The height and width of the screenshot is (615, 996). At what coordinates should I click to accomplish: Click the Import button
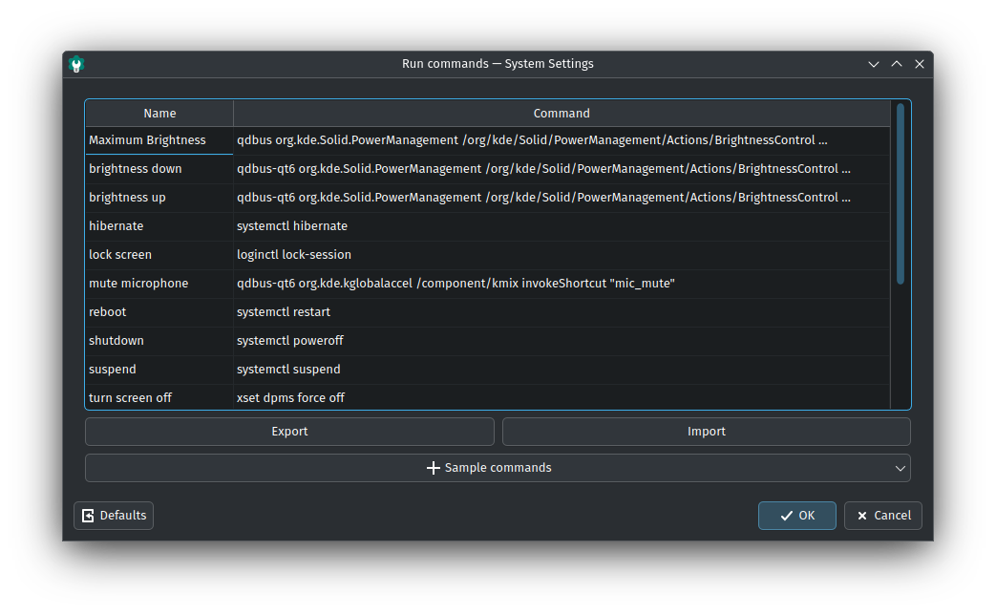coord(707,432)
